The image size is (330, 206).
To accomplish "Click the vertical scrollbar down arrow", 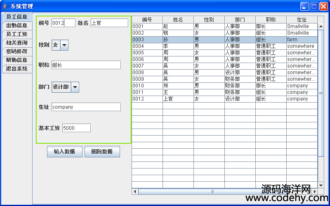I will (321, 185).
